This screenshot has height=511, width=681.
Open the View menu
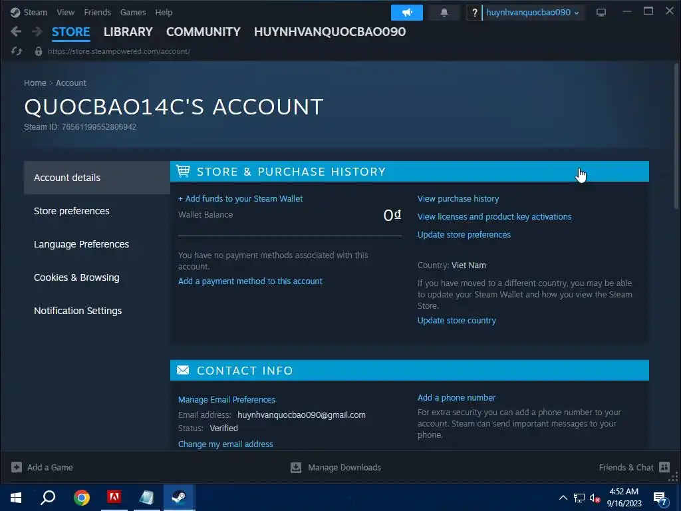pyautogui.click(x=66, y=13)
